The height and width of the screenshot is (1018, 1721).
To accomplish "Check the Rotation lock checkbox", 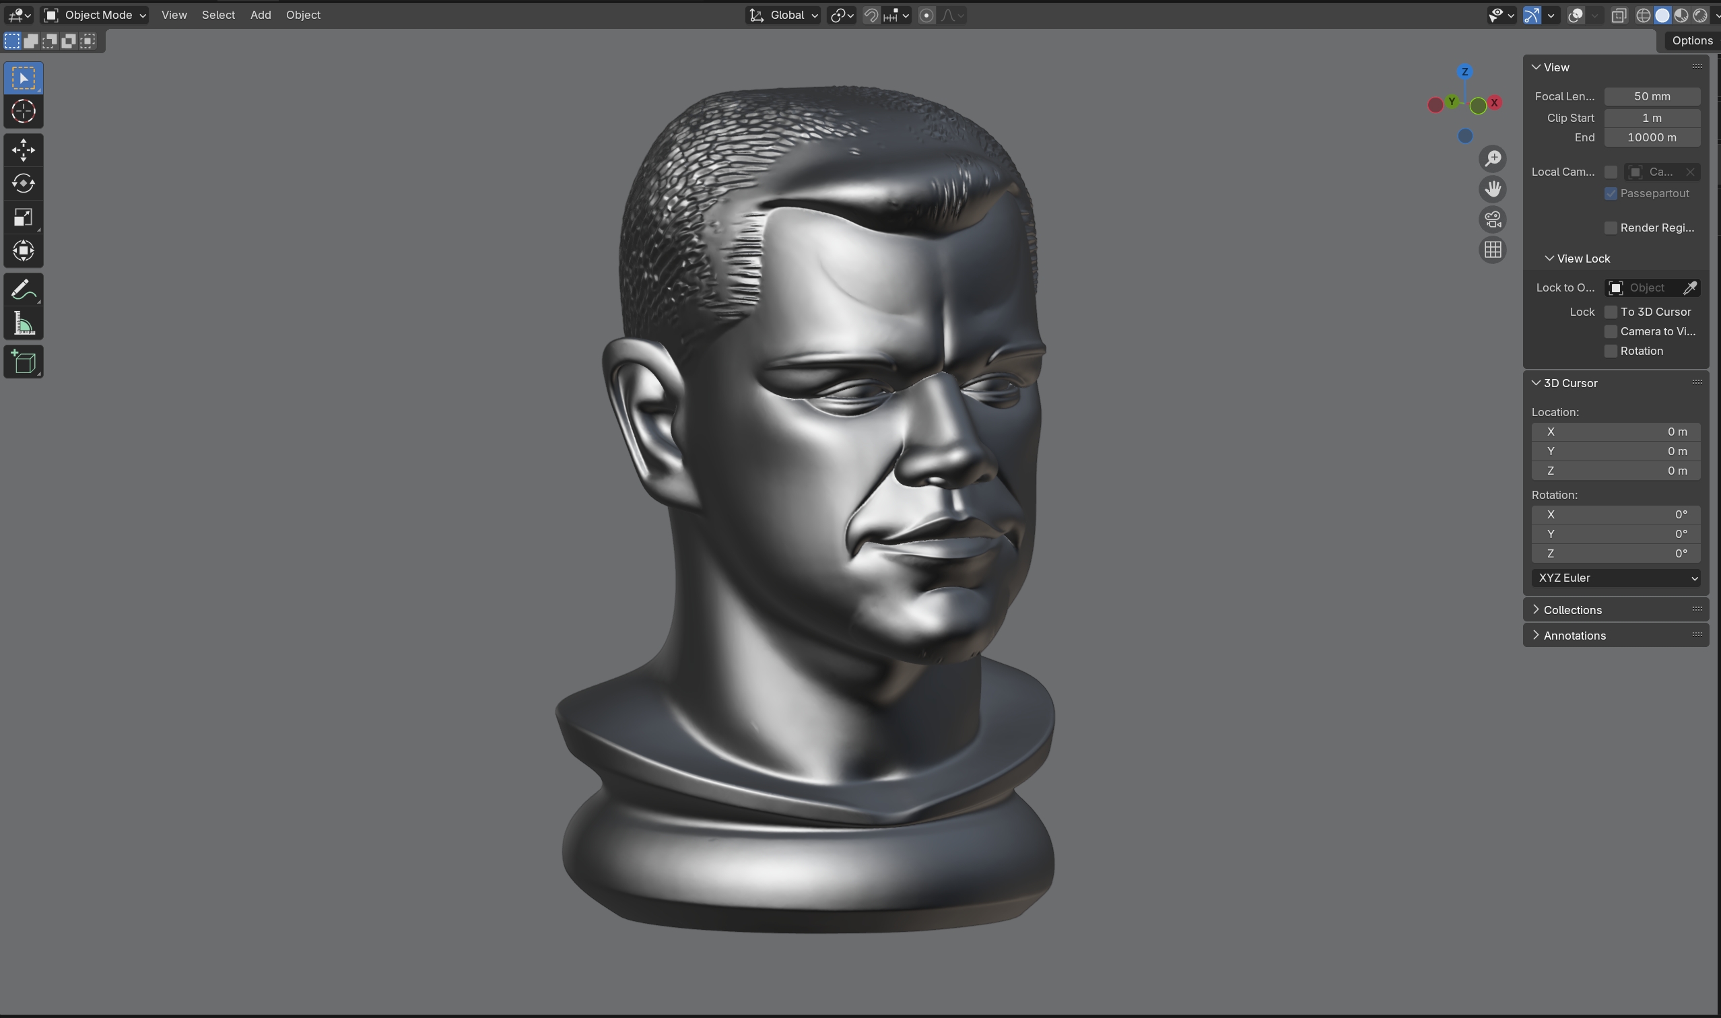I will coord(1611,351).
